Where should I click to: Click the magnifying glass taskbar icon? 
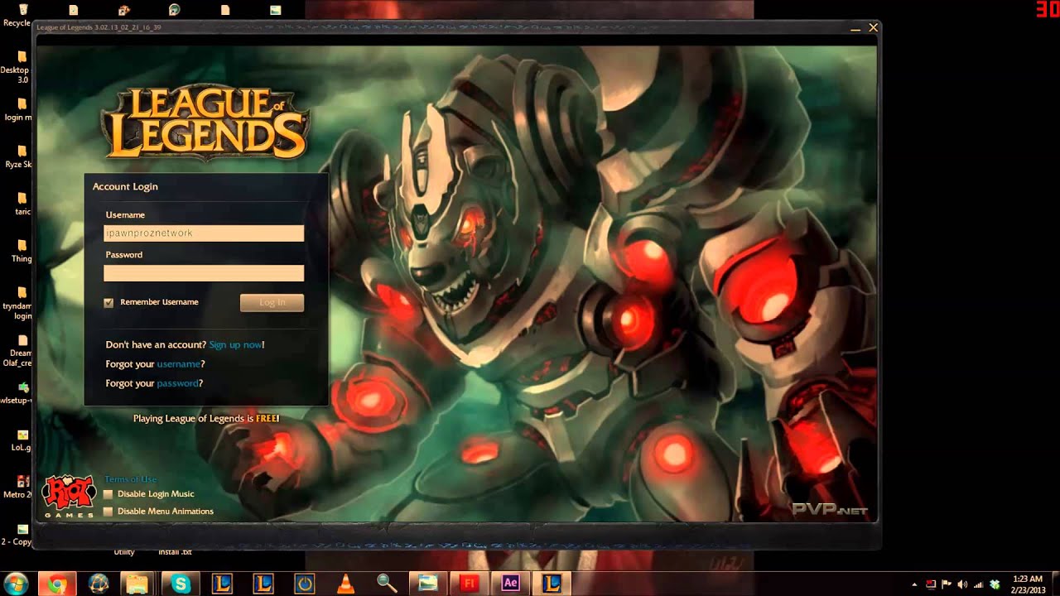coord(387,584)
